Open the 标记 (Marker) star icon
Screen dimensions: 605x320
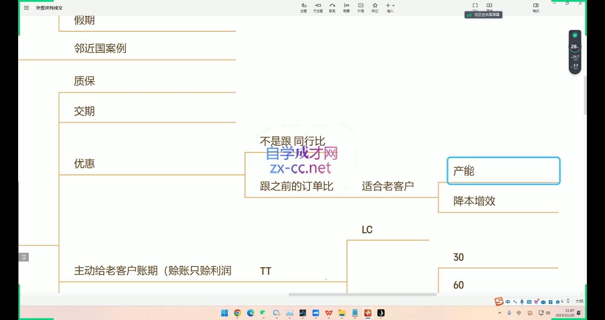tap(375, 7)
